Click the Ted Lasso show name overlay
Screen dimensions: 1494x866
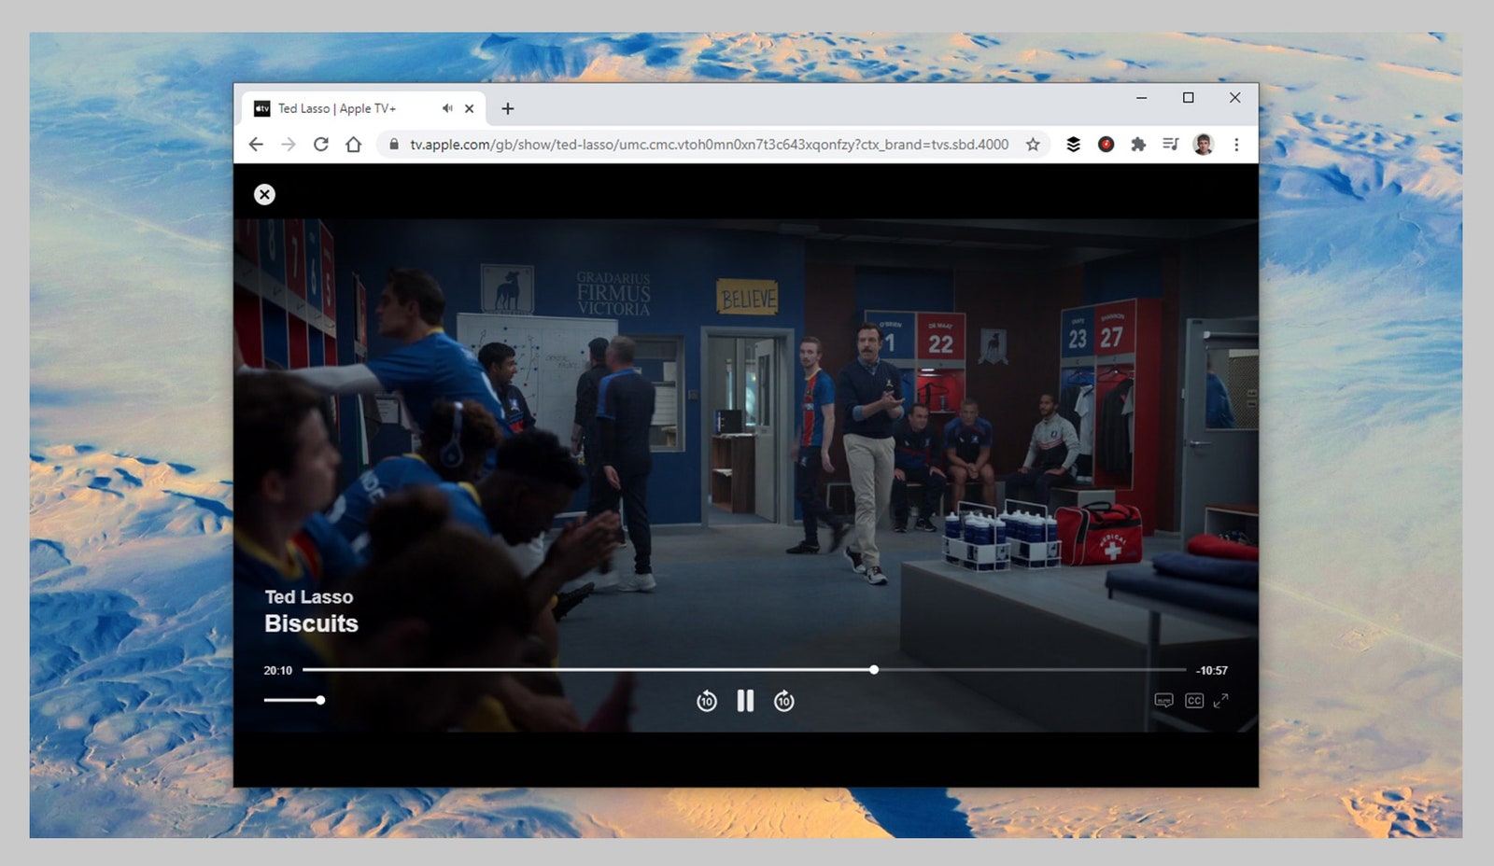pyautogui.click(x=309, y=596)
